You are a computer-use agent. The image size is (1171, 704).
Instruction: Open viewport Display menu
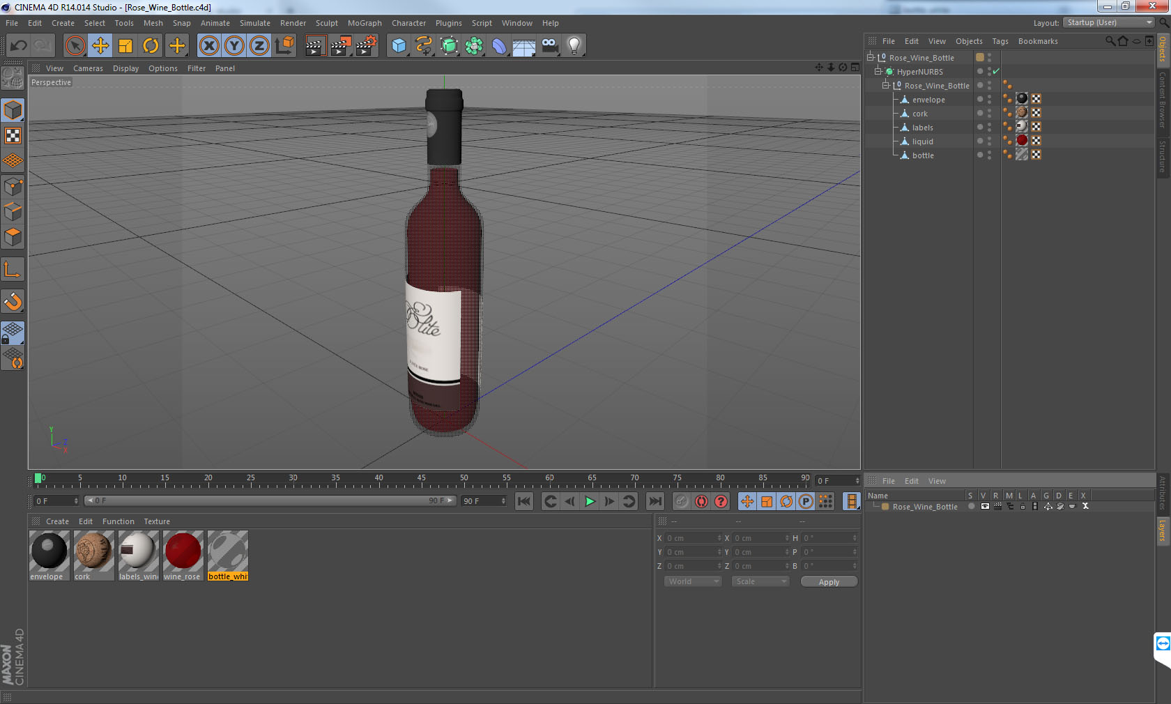125,68
